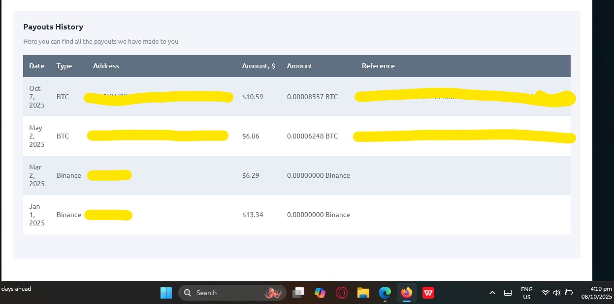Image resolution: width=614 pixels, height=304 pixels.
Task: Switch to Microsoft Edge in the taskbar
Action: click(x=385, y=293)
